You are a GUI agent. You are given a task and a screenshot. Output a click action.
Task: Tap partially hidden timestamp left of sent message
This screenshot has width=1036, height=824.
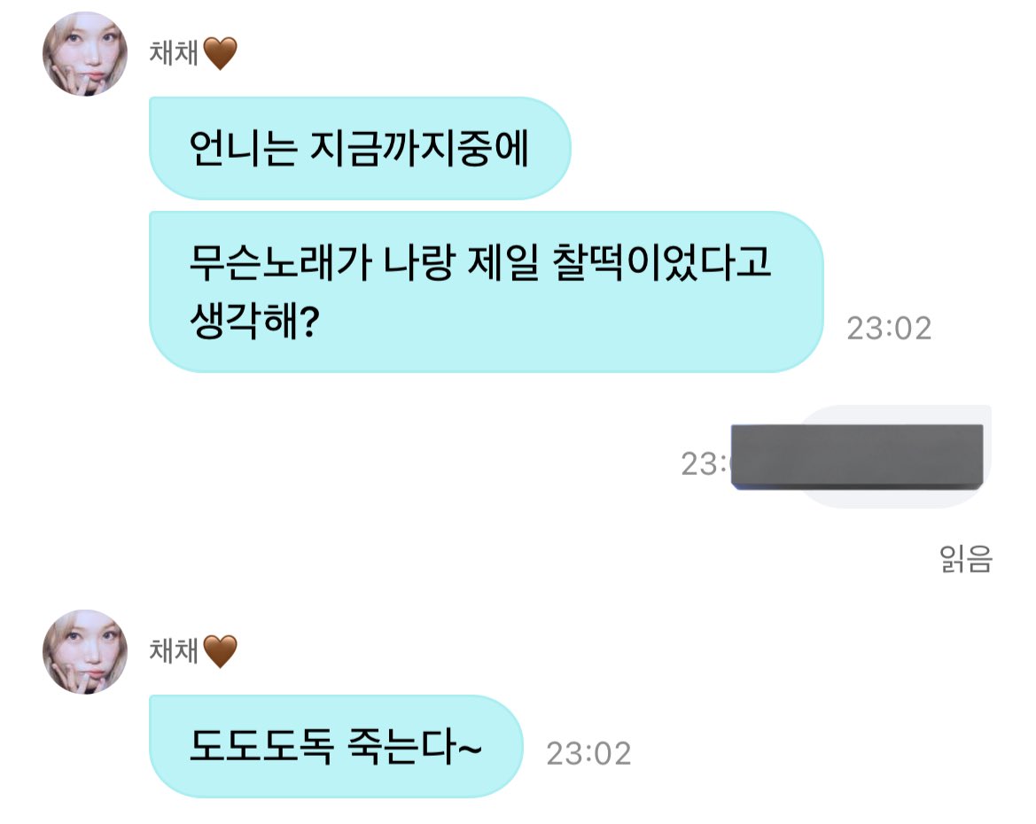(705, 464)
